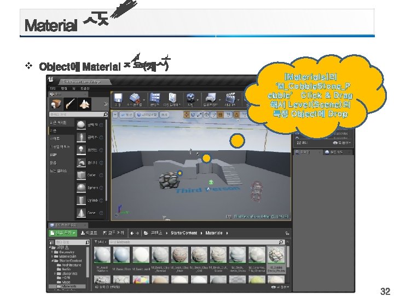Click the Unreal Engine logo
The width and height of the screenshot is (394, 296).
[x=50, y=79]
